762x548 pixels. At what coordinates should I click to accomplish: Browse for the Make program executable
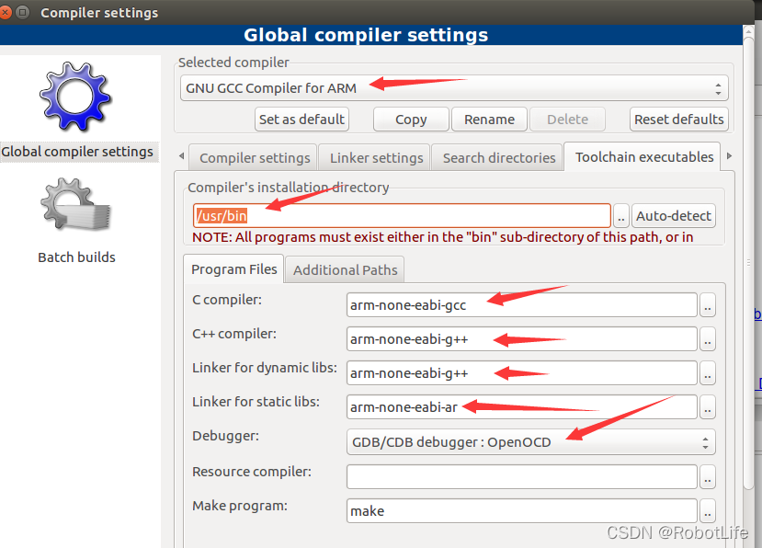(x=708, y=511)
